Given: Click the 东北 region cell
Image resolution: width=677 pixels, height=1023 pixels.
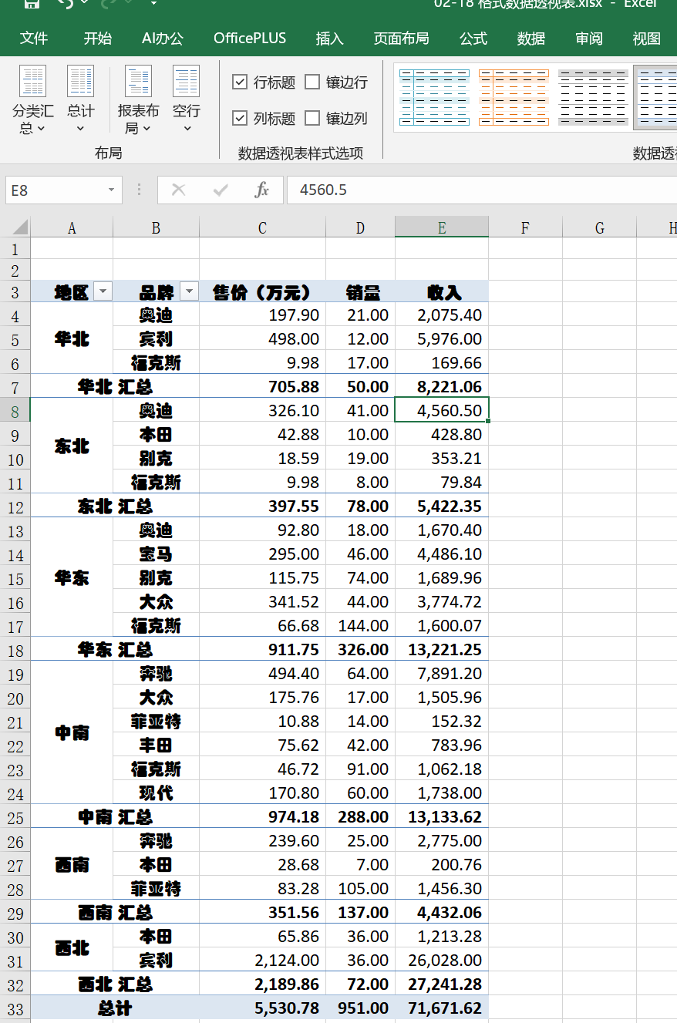Looking at the screenshot, I should [x=72, y=446].
